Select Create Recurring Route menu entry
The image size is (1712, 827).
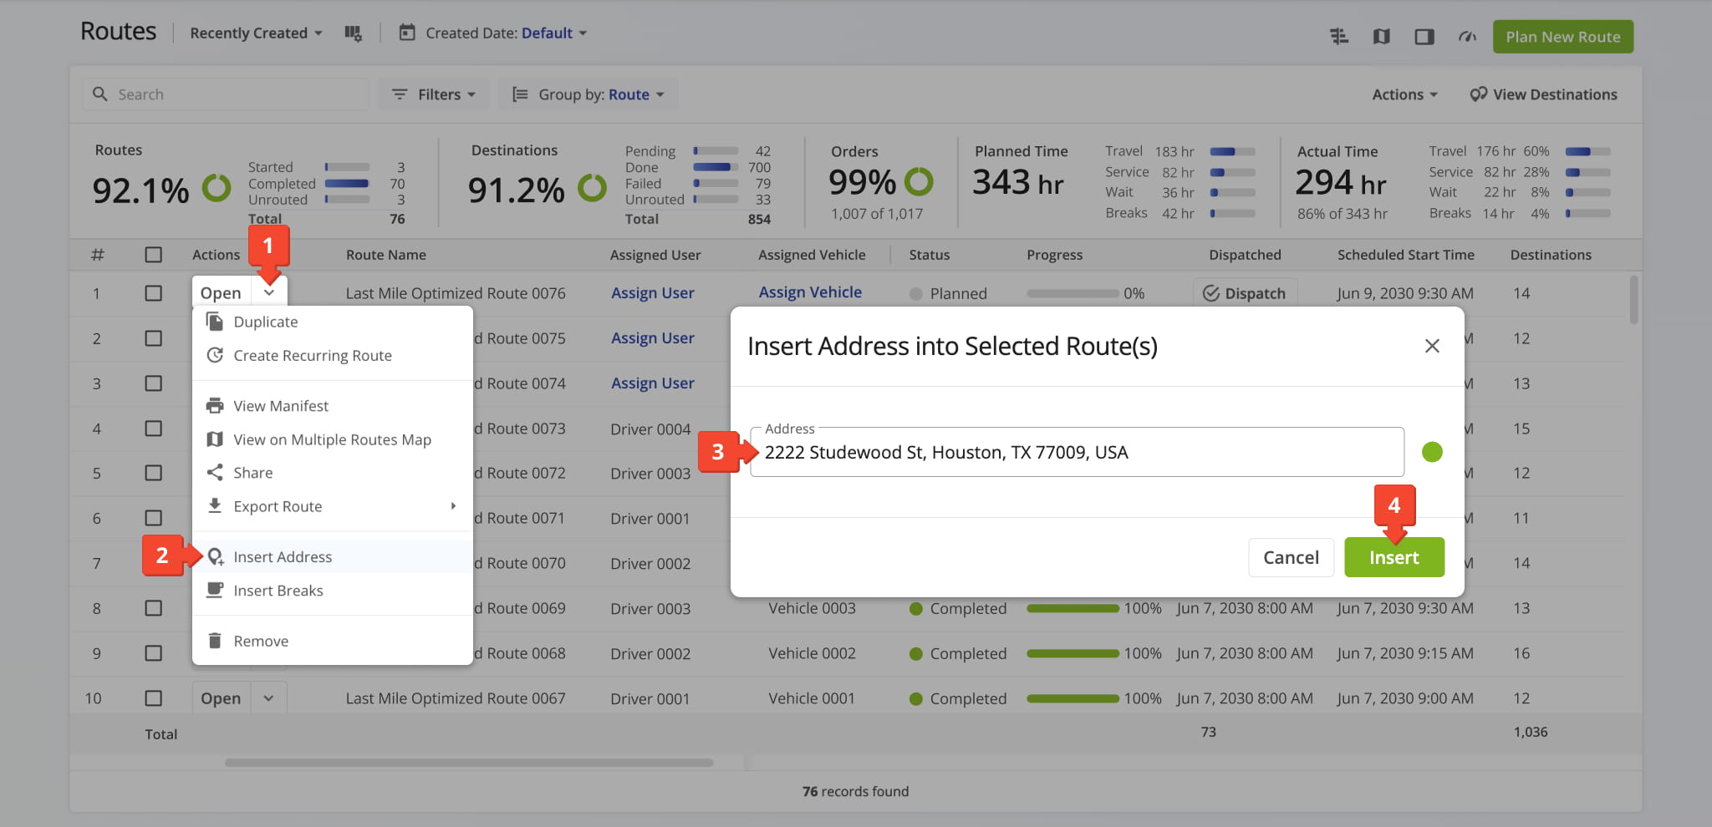click(312, 355)
